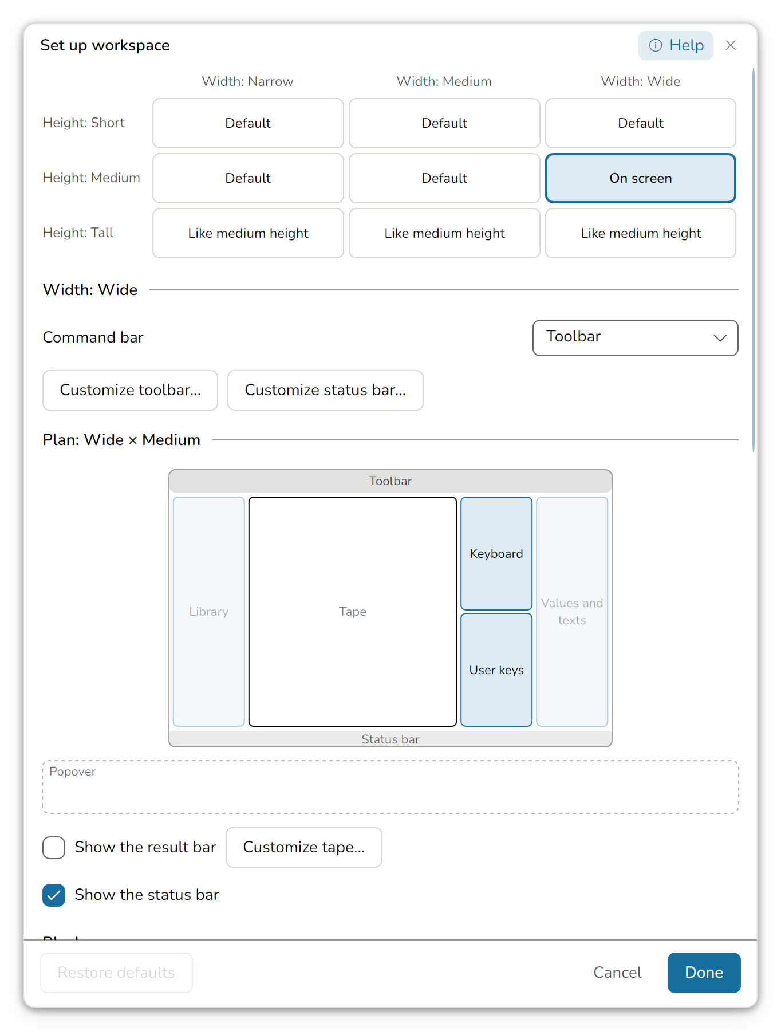The image size is (781, 1031).
Task: Click the Tape area in the plan
Action: tap(353, 612)
